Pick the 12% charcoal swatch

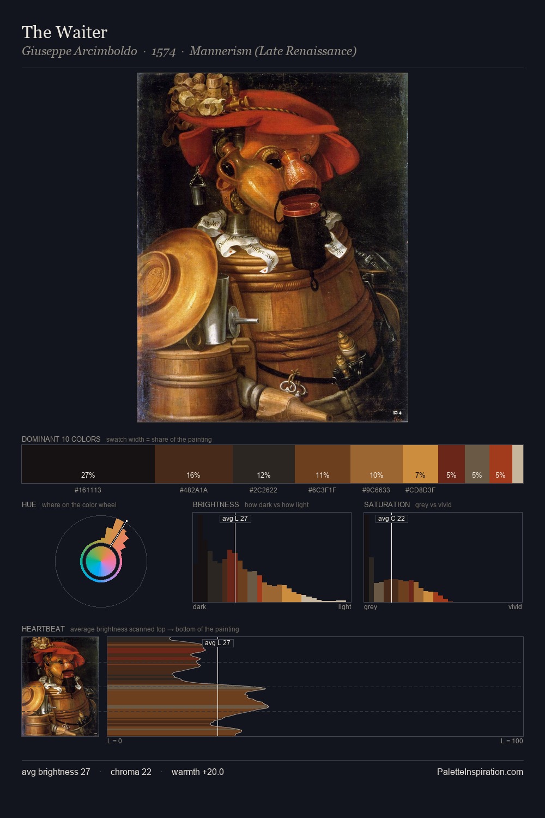264,464
